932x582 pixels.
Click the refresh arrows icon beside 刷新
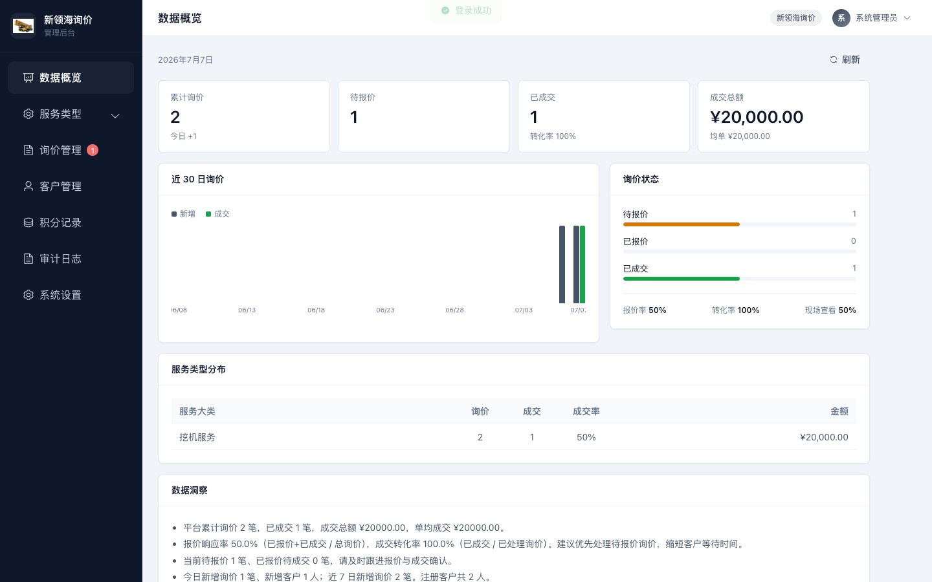[x=834, y=59]
